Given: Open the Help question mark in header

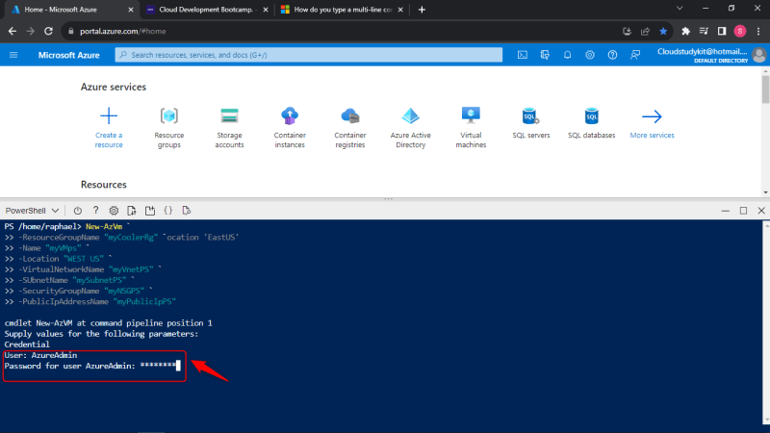Looking at the screenshot, I should 612,55.
